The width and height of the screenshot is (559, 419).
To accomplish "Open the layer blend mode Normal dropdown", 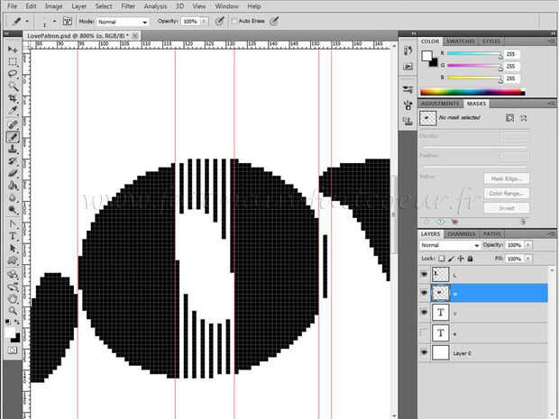I will (450, 245).
